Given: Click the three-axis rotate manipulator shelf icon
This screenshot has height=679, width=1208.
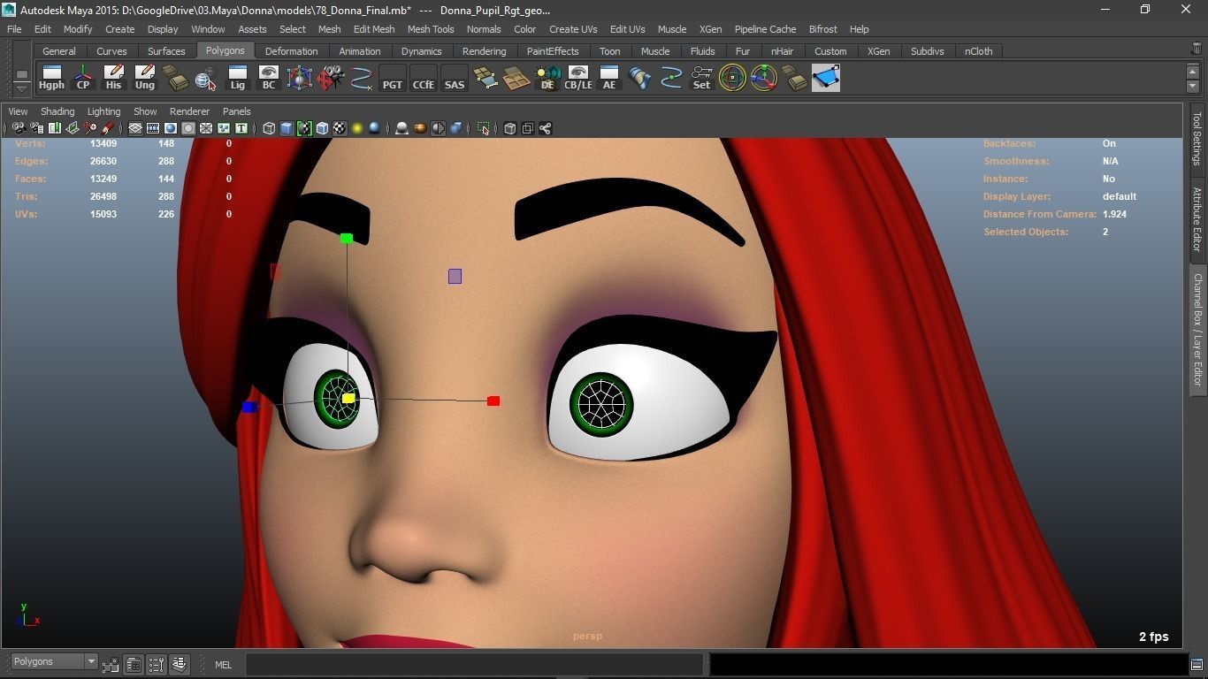Looking at the screenshot, I should click(763, 78).
